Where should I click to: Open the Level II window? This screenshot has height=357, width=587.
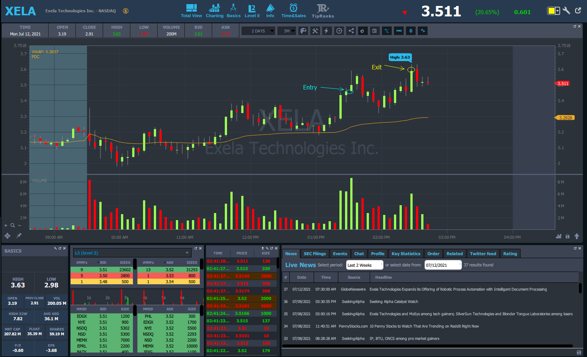252,11
